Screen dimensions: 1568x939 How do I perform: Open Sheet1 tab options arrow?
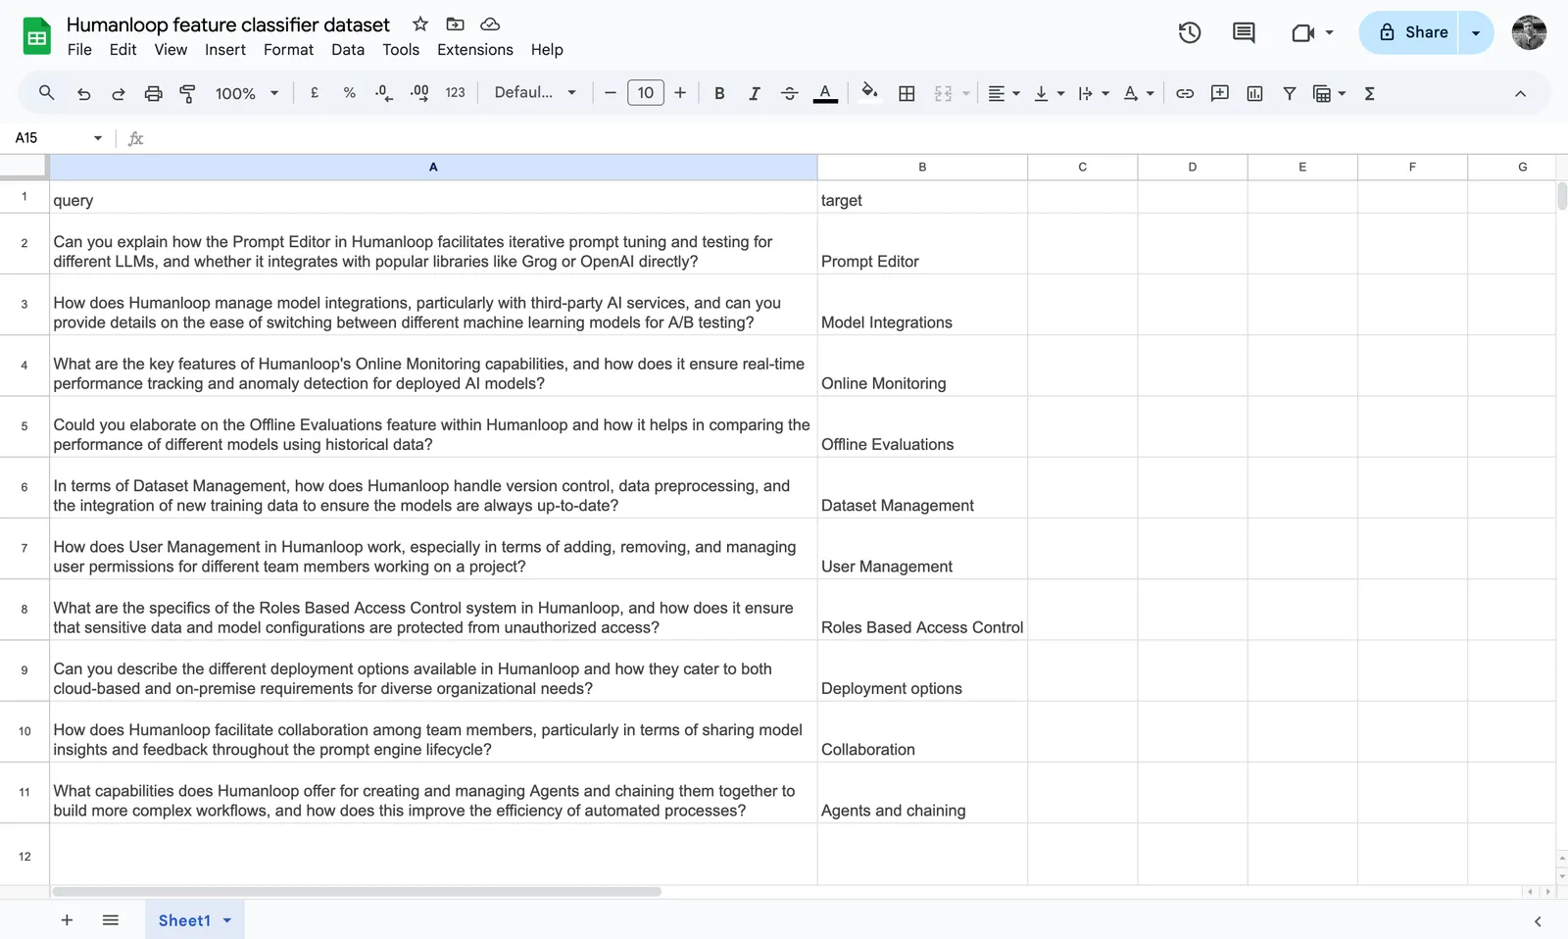(x=227, y=920)
